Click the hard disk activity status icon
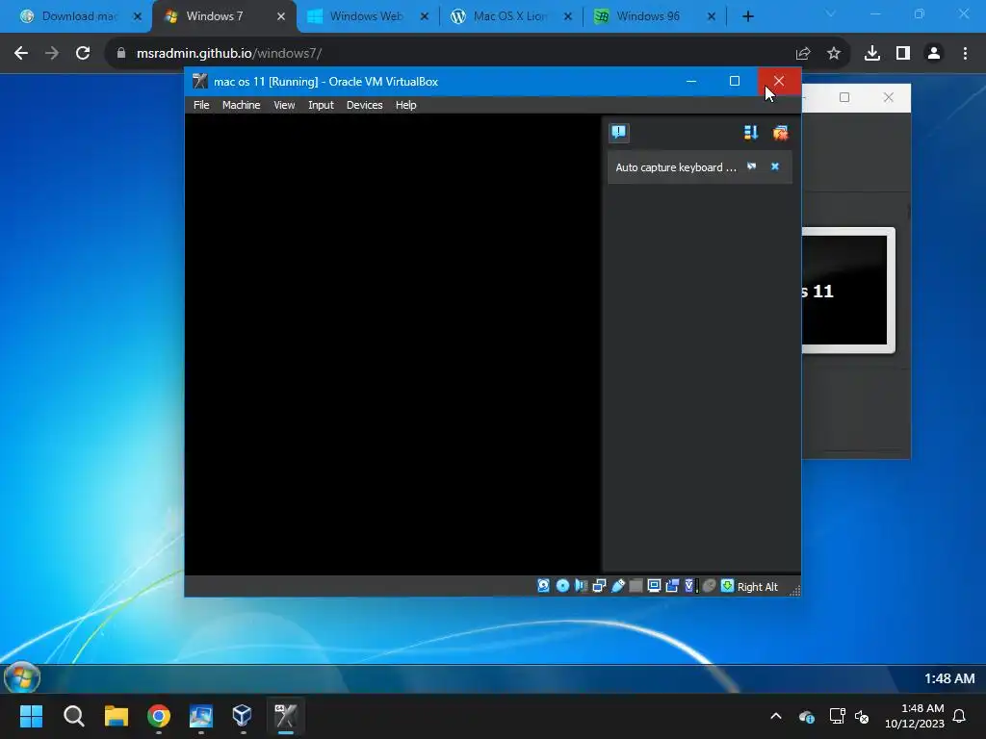 click(x=543, y=586)
